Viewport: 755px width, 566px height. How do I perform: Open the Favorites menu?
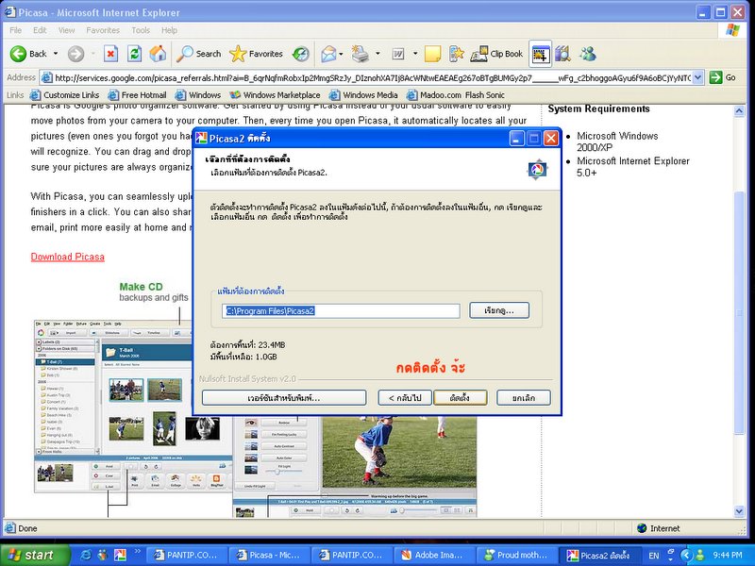point(103,30)
